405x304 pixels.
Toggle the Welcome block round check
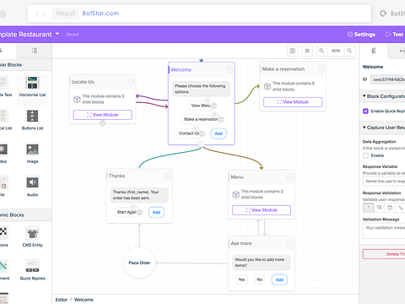pyautogui.click(x=229, y=69)
